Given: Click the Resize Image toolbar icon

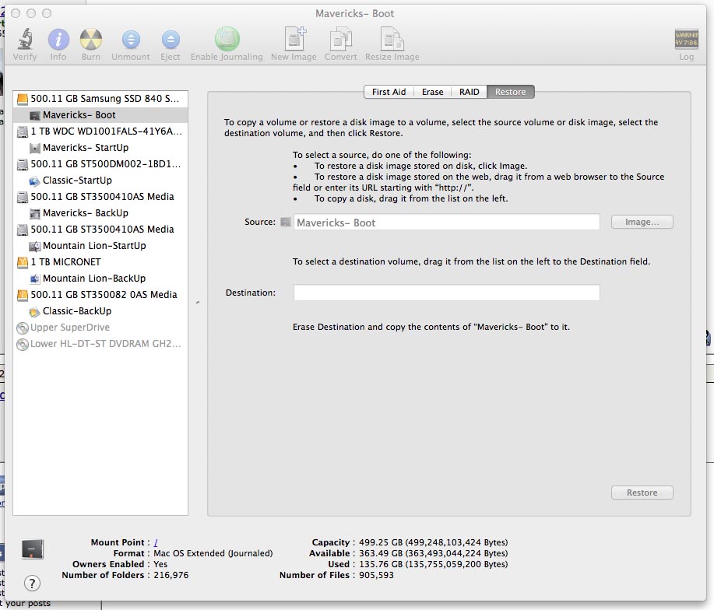Looking at the screenshot, I should (x=392, y=39).
